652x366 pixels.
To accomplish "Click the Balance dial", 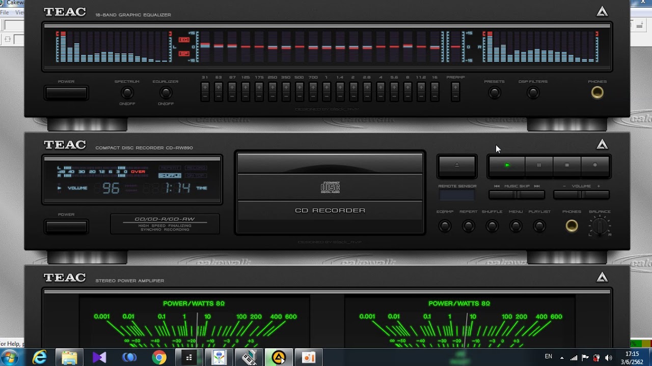I will 600,226.
